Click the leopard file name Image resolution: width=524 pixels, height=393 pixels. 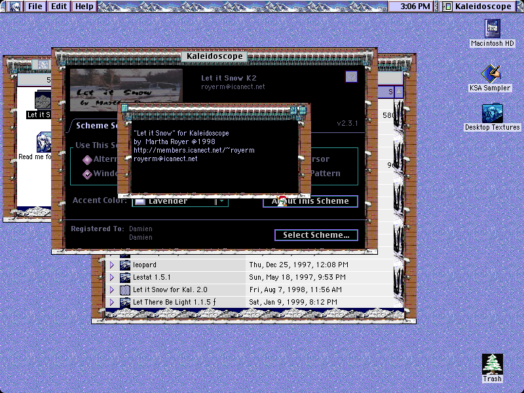pyautogui.click(x=144, y=265)
